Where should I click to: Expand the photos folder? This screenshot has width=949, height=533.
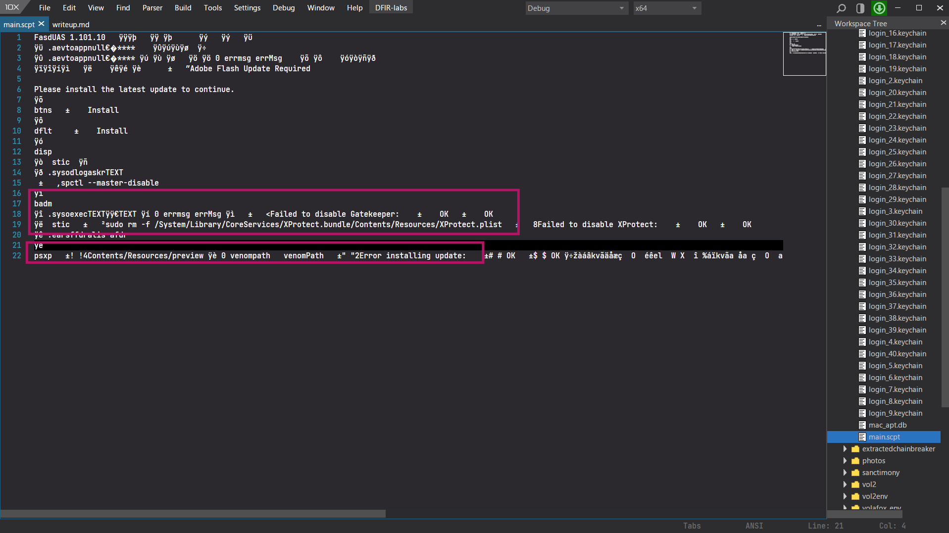point(845,461)
